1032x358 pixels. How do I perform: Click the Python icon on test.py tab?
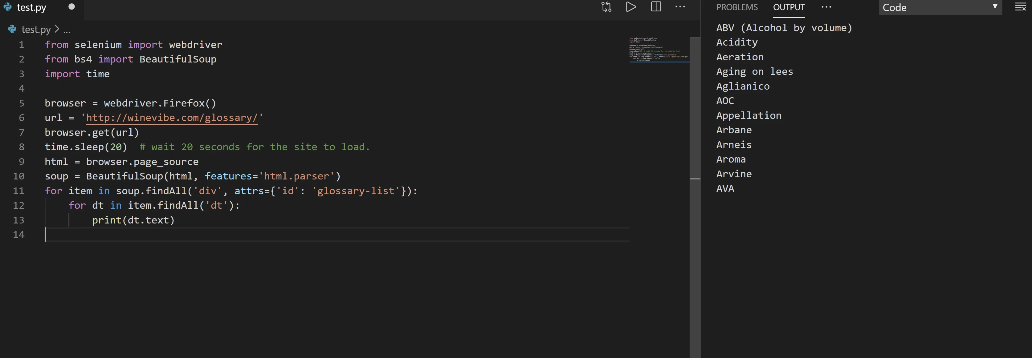(8, 7)
